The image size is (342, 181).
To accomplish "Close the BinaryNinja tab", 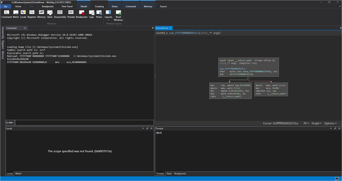I will tap(170, 28).
